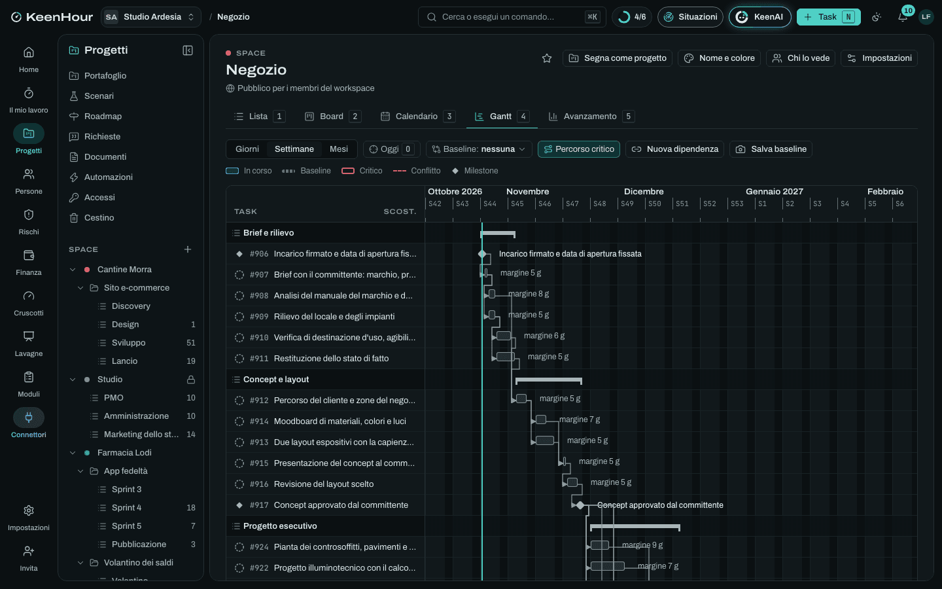The height and width of the screenshot is (589, 942).
Task: Click Salva baseline button
Action: tap(771, 149)
